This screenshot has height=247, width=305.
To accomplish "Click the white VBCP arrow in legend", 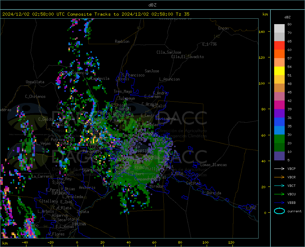I will pos(279,169).
